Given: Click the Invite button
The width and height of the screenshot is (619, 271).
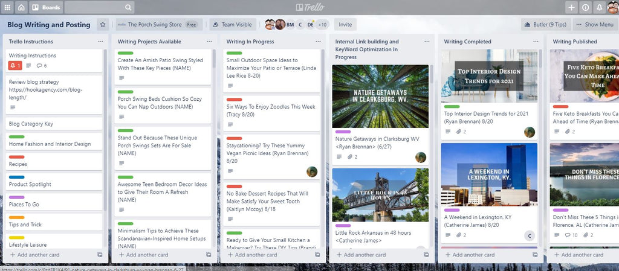Looking at the screenshot, I should click(345, 25).
